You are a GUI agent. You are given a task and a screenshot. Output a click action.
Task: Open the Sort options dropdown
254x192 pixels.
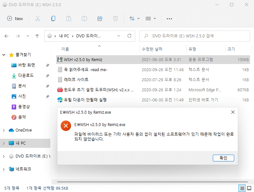coord(134,19)
